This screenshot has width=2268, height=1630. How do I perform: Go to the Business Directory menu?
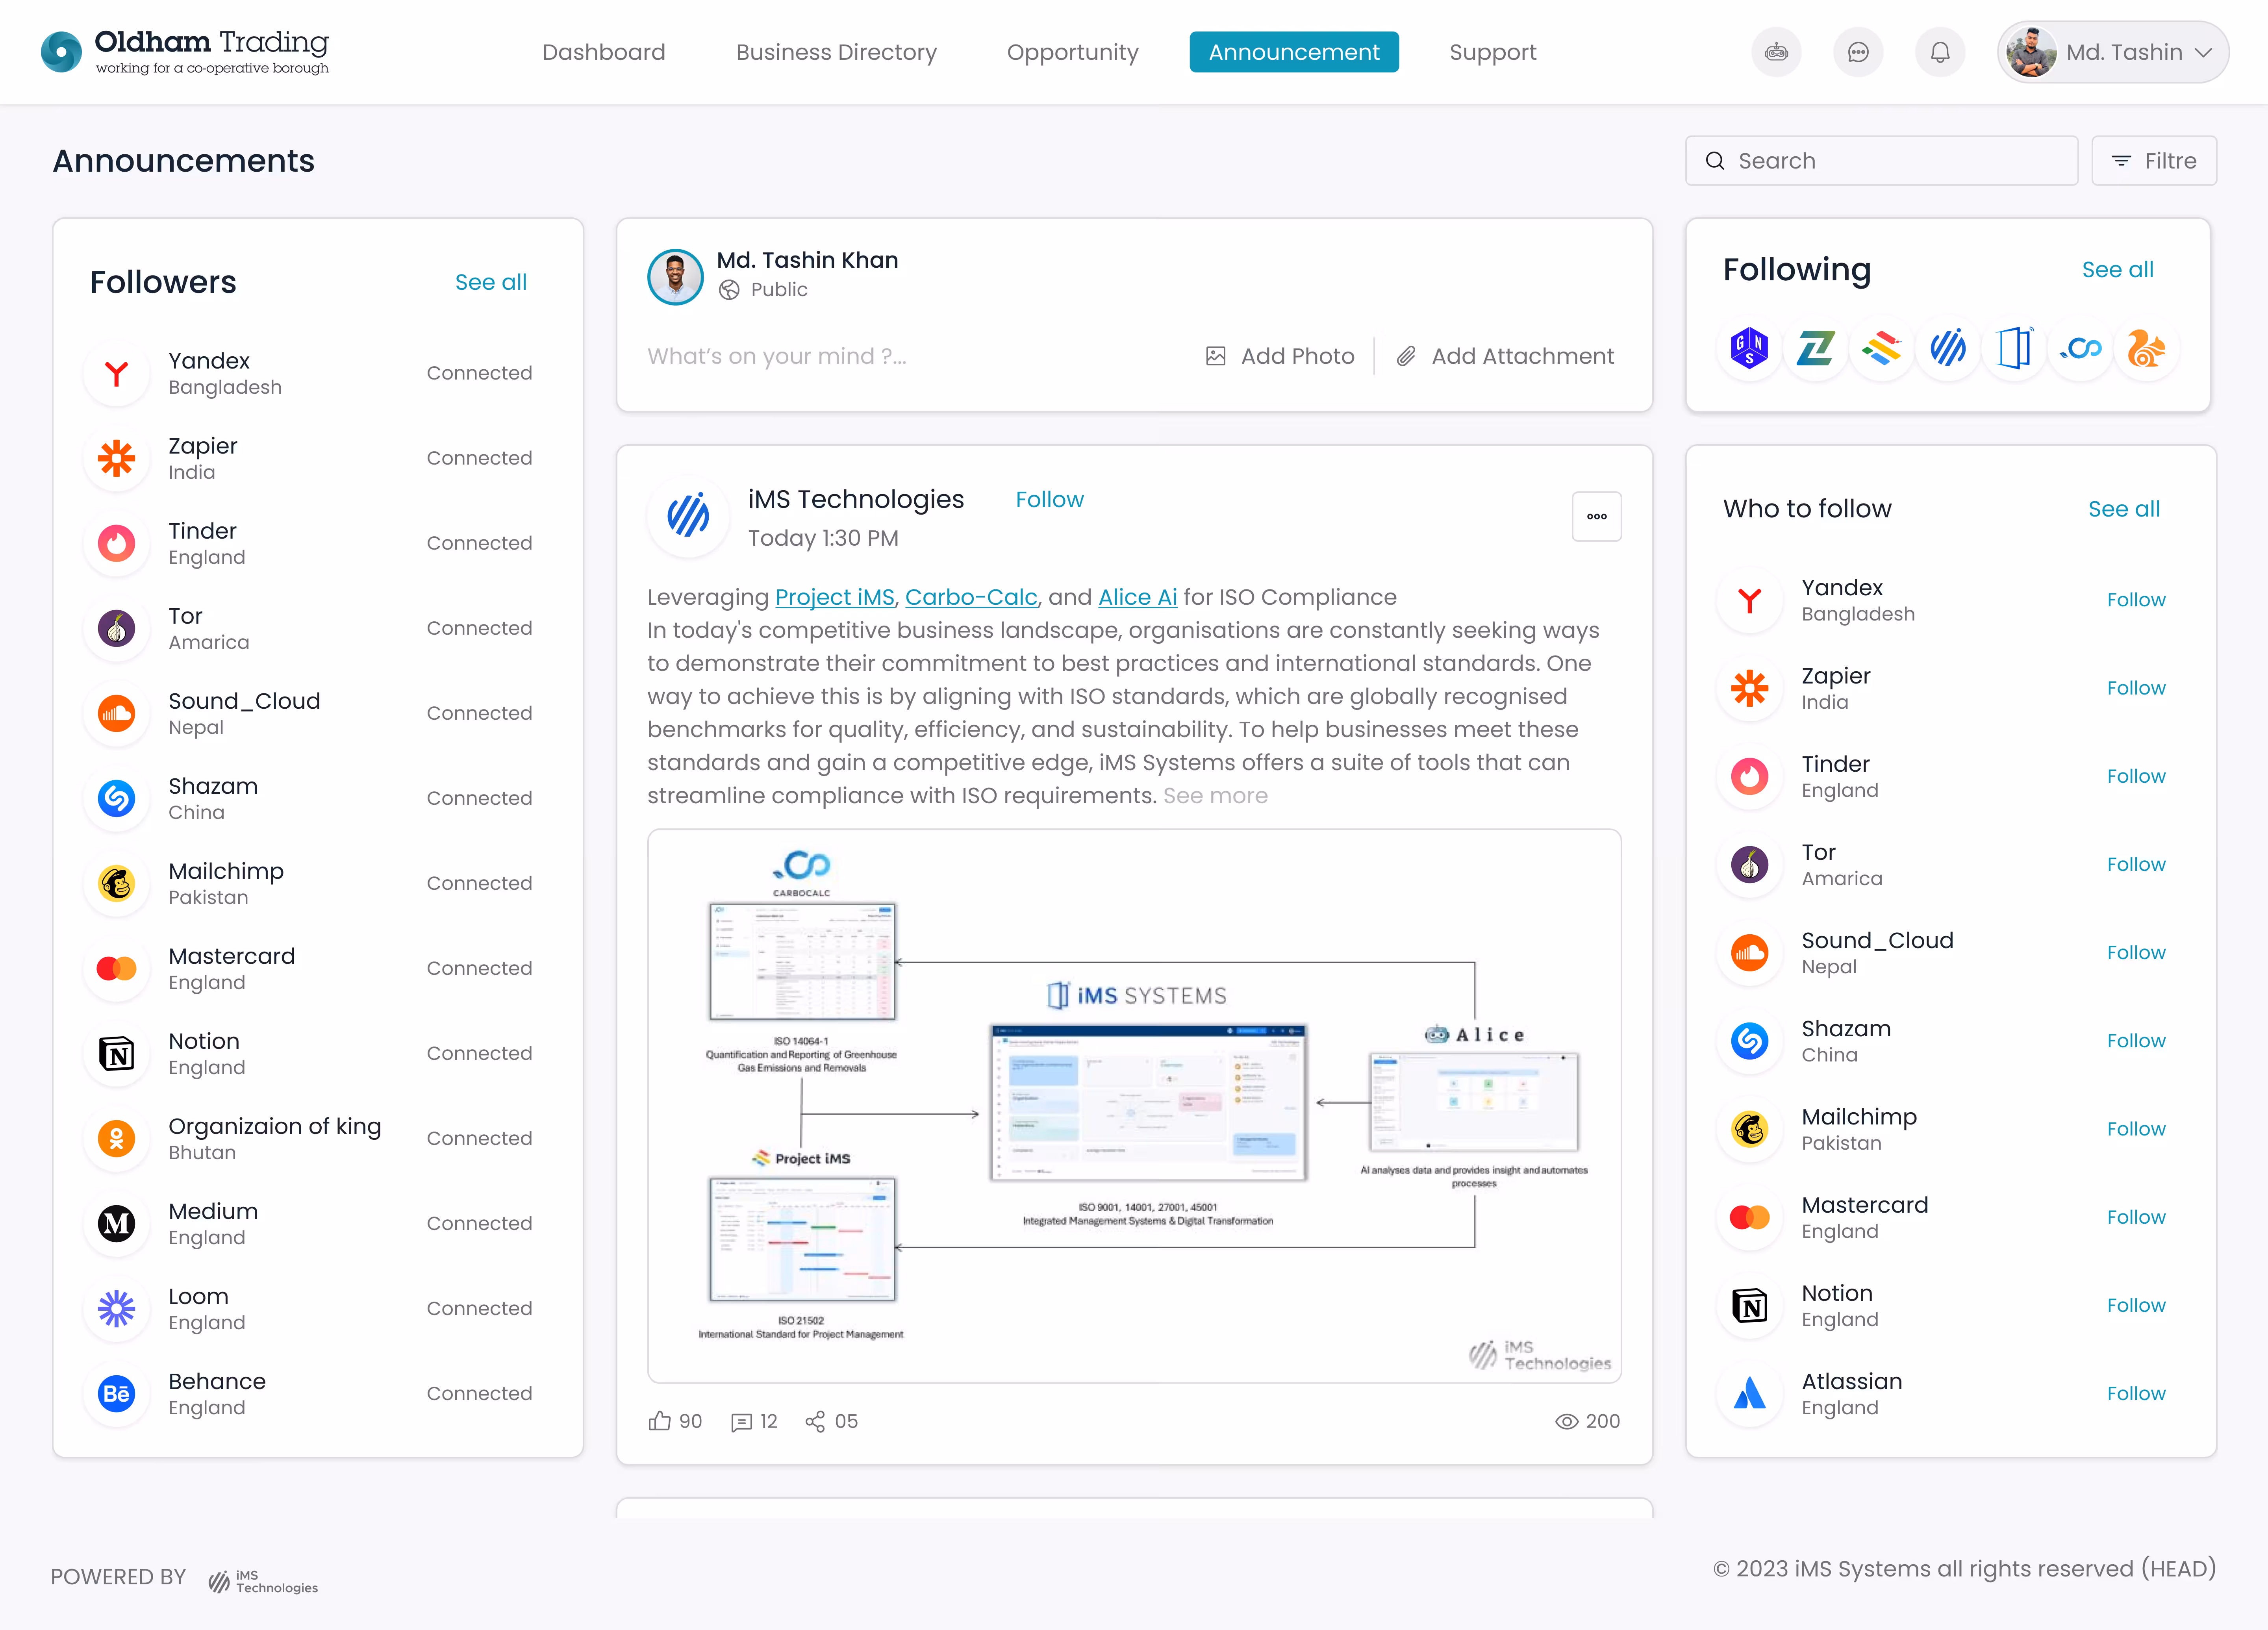click(836, 52)
